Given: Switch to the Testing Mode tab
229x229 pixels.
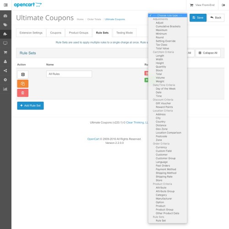Looking at the screenshot, I should click(125, 33).
